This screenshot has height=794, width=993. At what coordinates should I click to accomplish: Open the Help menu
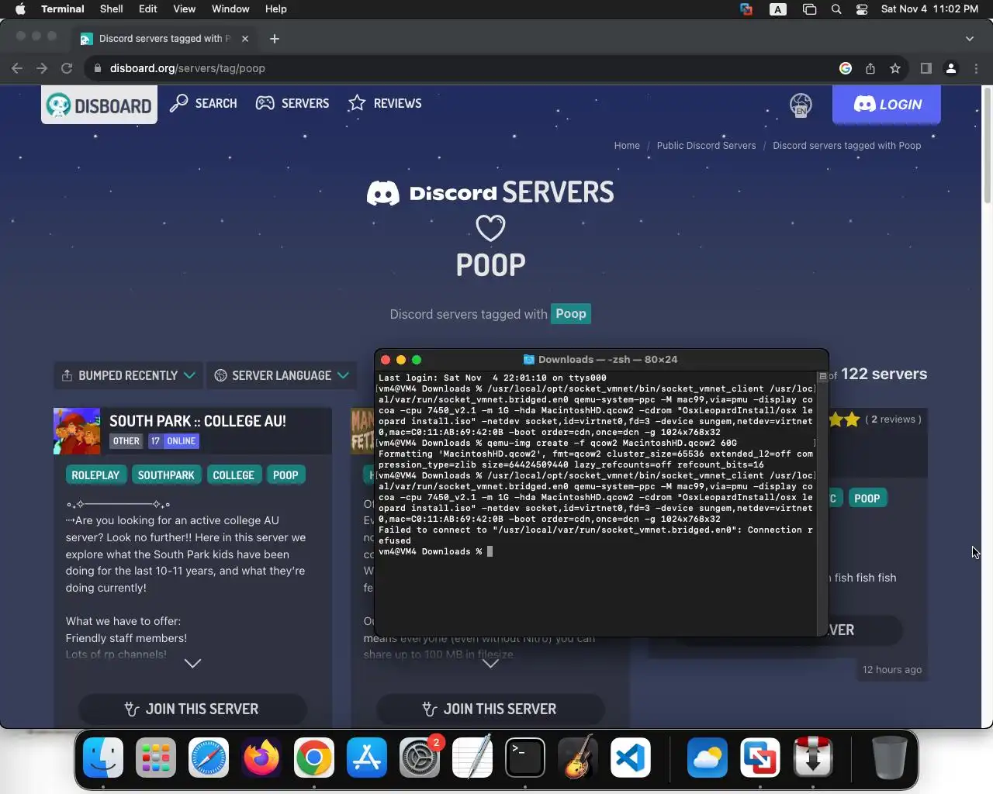click(276, 9)
